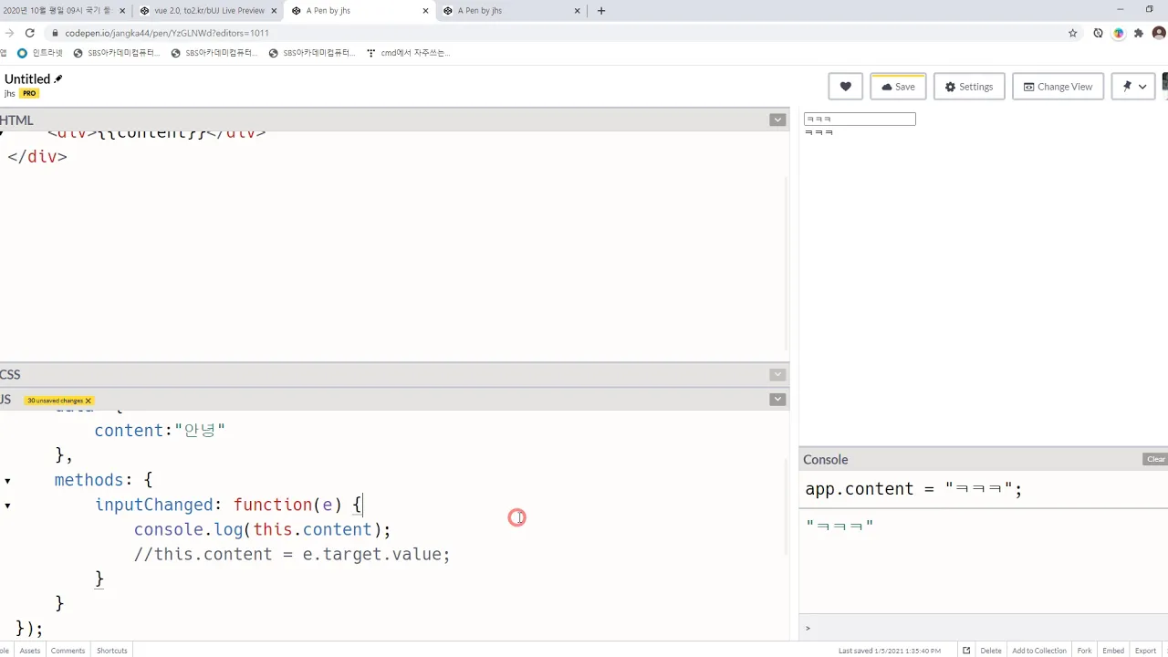This screenshot has height=657, width=1168.
Task: Dismiss the 30 unsaved changes badge
Action: pos(88,401)
